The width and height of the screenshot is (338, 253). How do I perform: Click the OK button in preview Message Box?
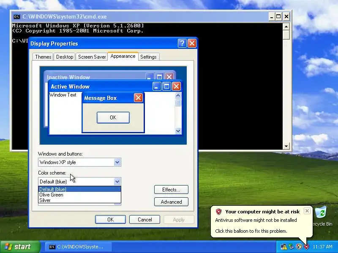pyautogui.click(x=113, y=118)
